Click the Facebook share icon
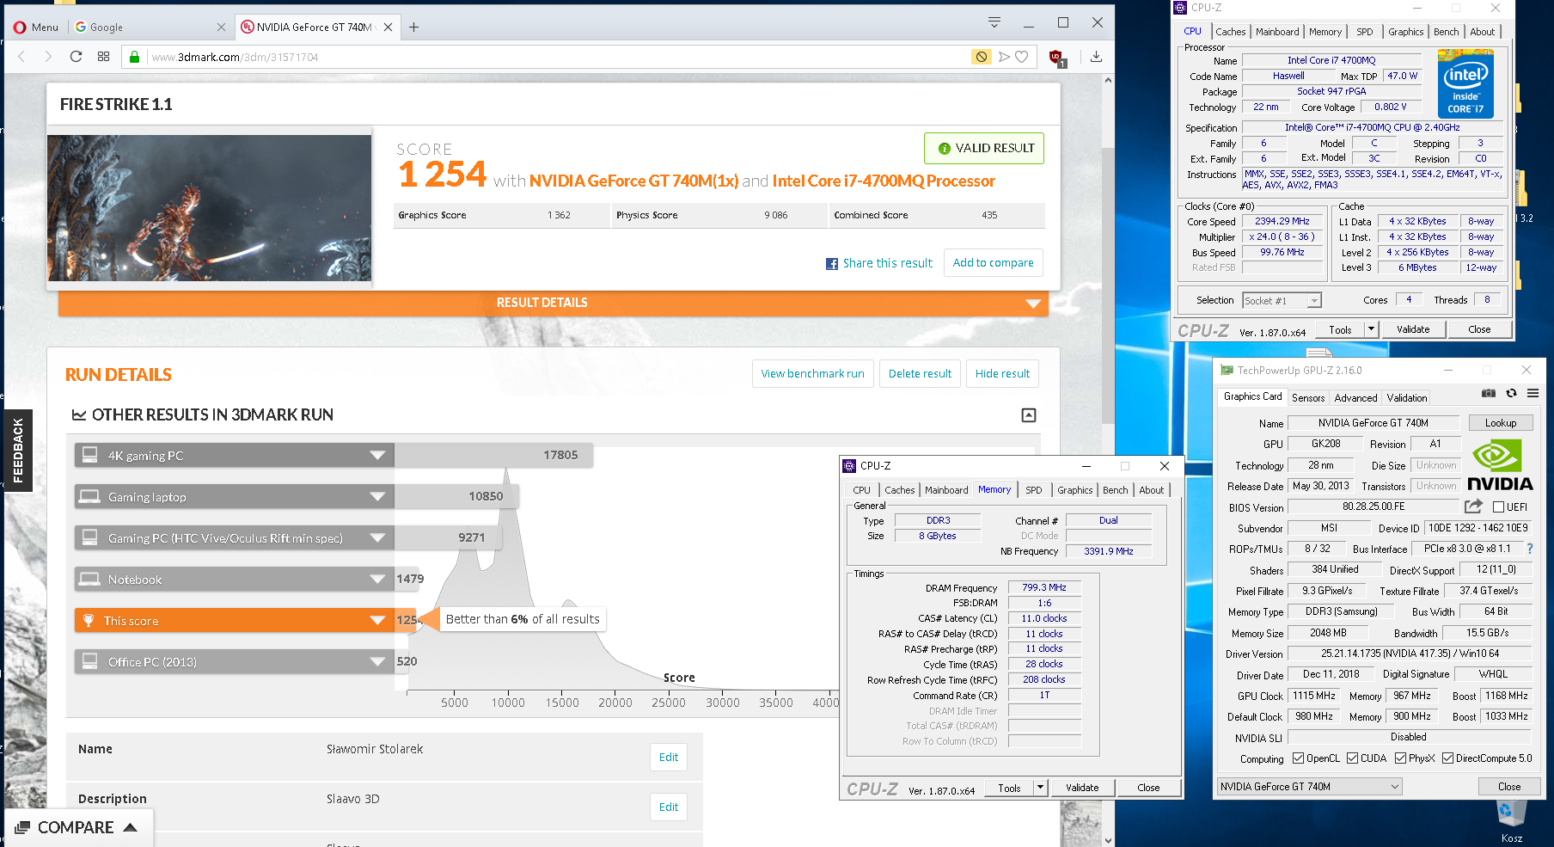This screenshot has width=1554, height=847. point(832,264)
